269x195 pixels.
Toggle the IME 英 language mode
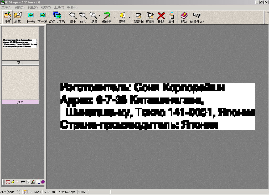[x=8, y=182]
